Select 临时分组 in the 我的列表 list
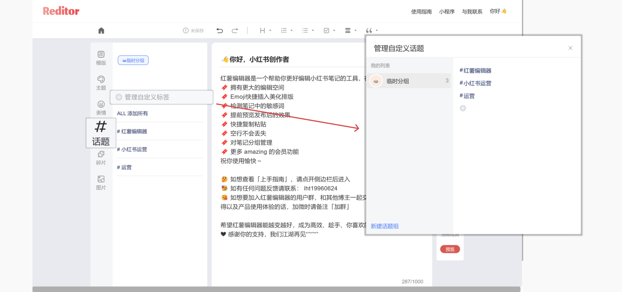The image size is (622, 292). 409,81
